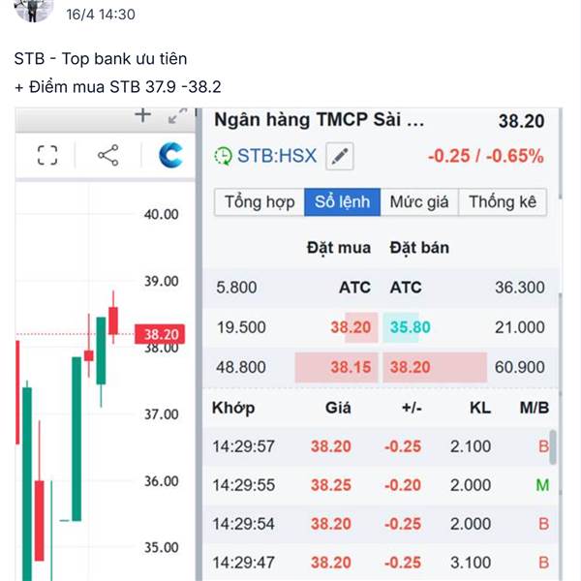Click the pencil edit icon next to STB:HSX
581x581 pixels.
click(x=340, y=156)
